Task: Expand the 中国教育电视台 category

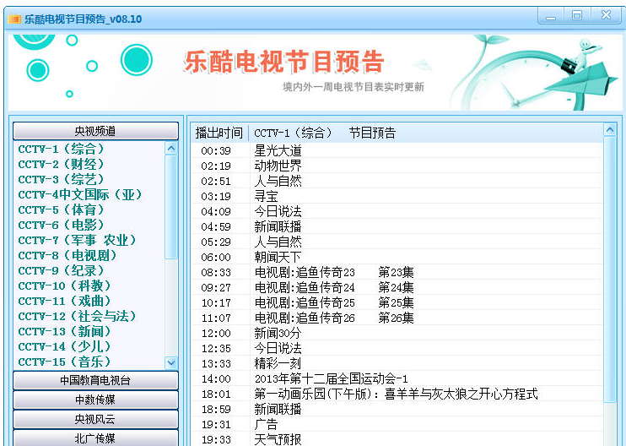Action: coord(95,380)
